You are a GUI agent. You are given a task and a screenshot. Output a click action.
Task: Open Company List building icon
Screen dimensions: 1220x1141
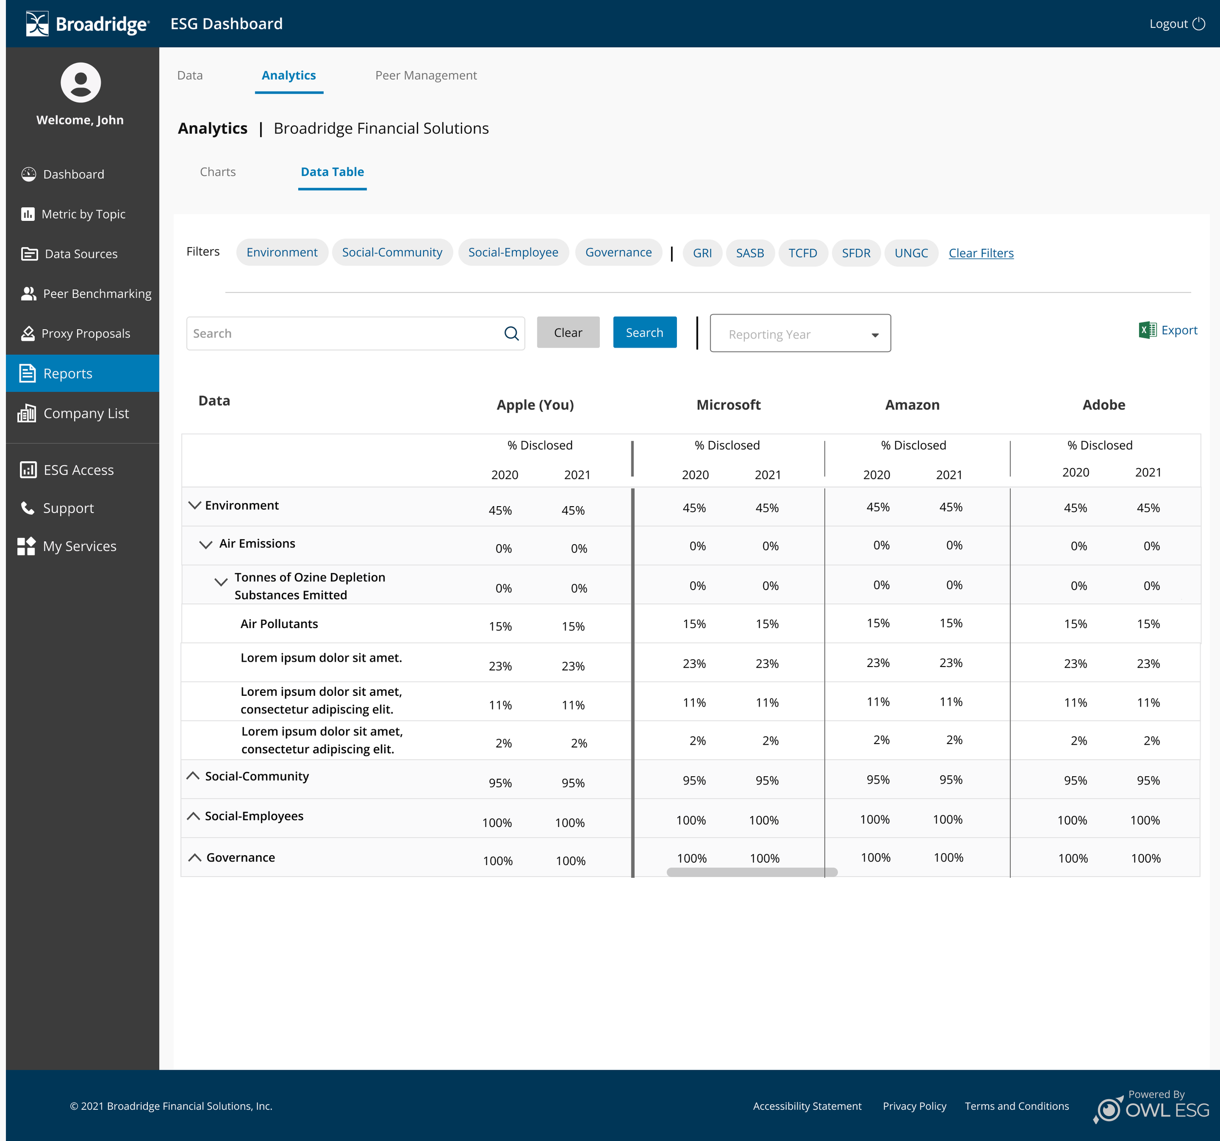click(x=27, y=413)
